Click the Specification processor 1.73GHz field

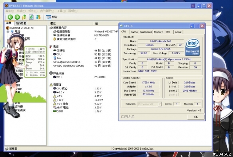pyautogui.click(x=169, y=59)
